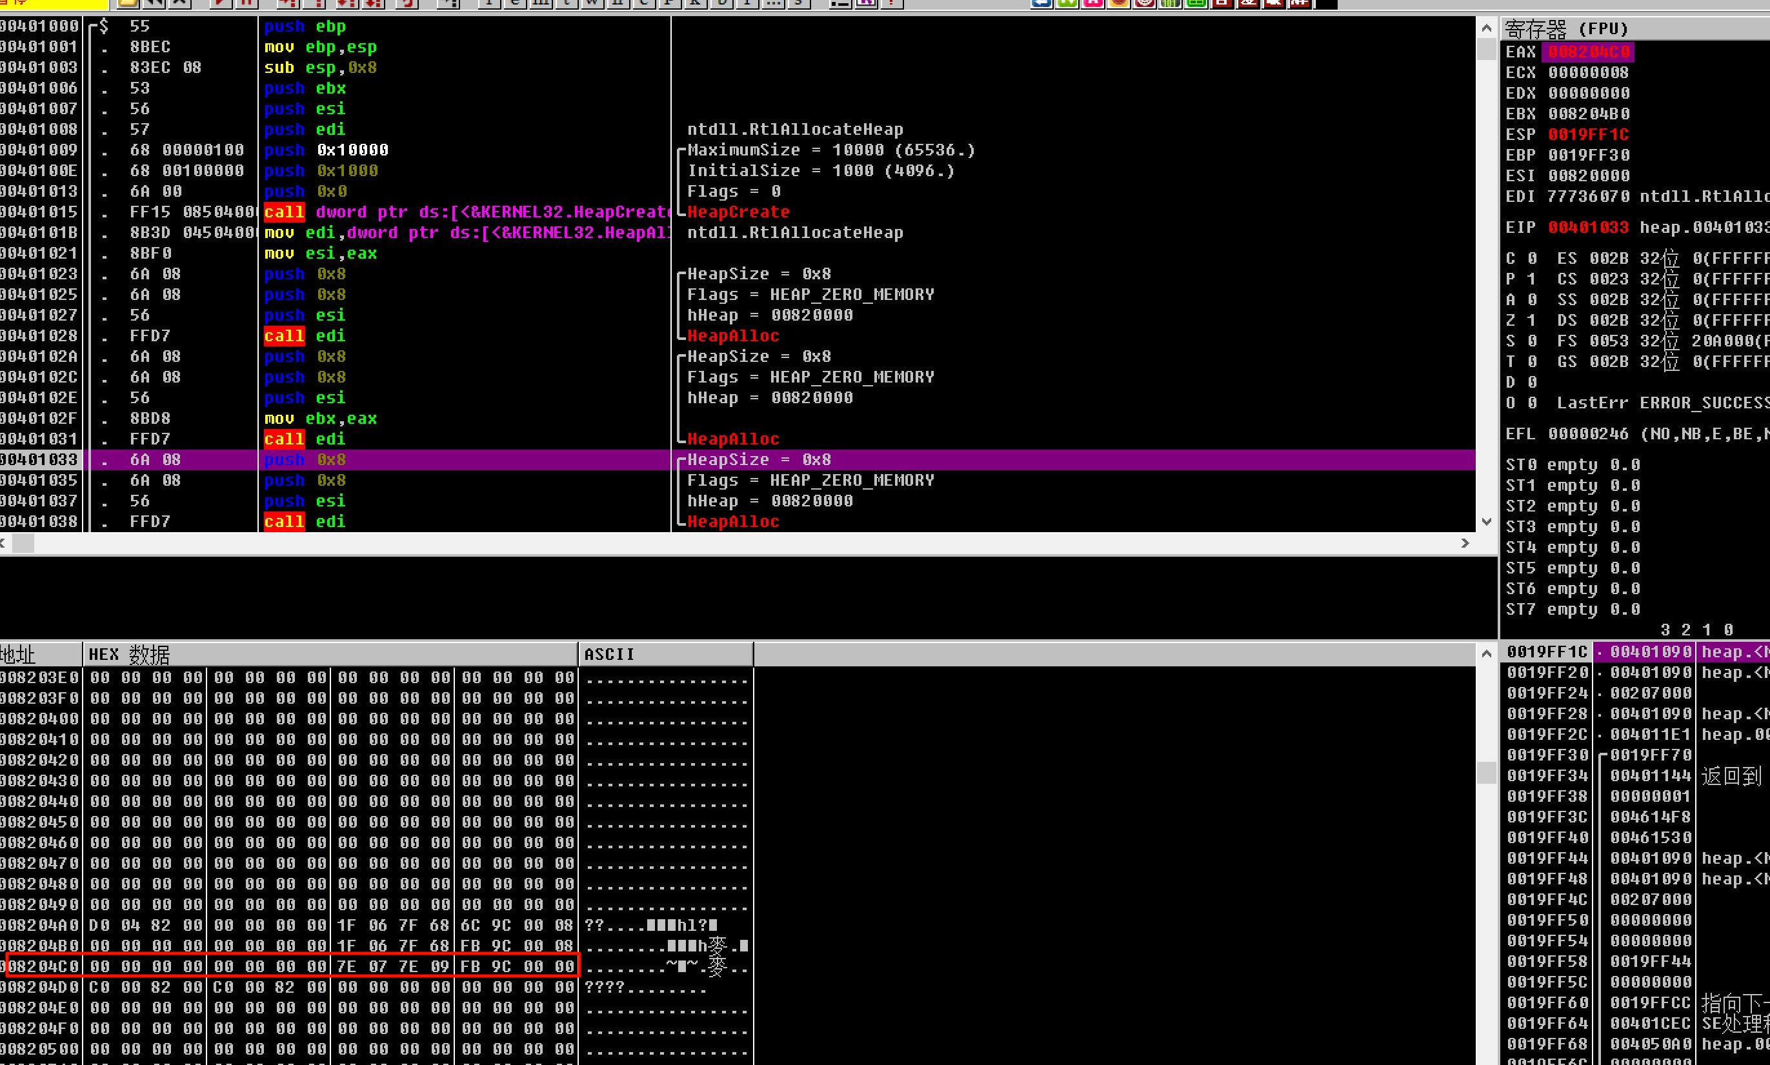Select the C flag value
Image resolution: width=1770 pixels, height=1065 pixels.
(1532, 259)
